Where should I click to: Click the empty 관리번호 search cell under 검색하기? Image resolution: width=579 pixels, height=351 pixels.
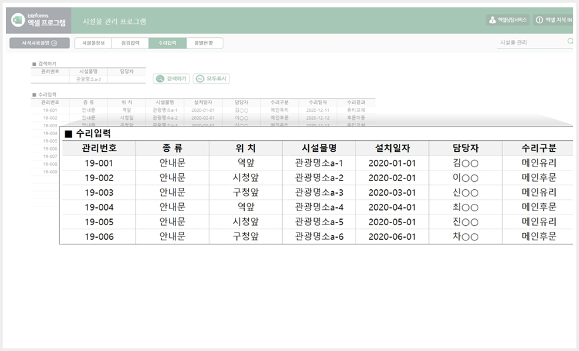[50, 79]
